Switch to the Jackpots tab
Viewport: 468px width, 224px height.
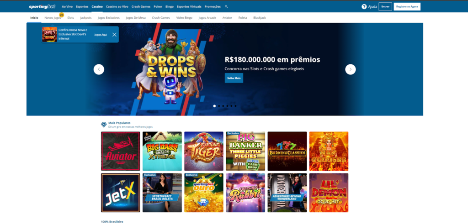pos(86,18)
